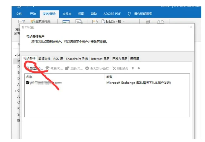The width and height of the screenshot is (205, 142).
Task: Collapse the mailbox tree arrow in sidebar
Action: click(x=15, y=56)
